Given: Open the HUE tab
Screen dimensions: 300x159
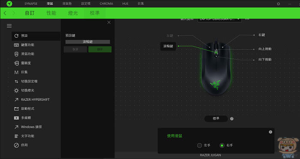Looking at the screenshot, I should 125,3.
